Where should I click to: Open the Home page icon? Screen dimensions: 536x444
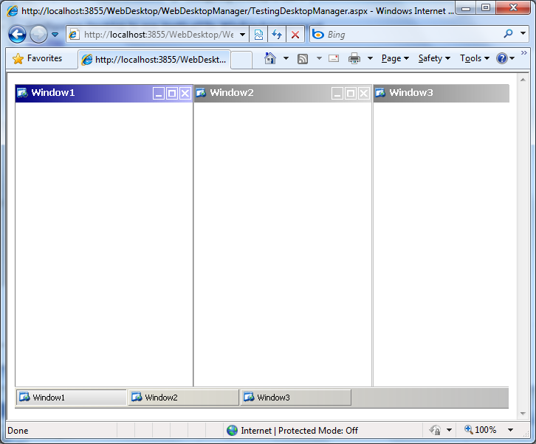[x=270, y=58]
